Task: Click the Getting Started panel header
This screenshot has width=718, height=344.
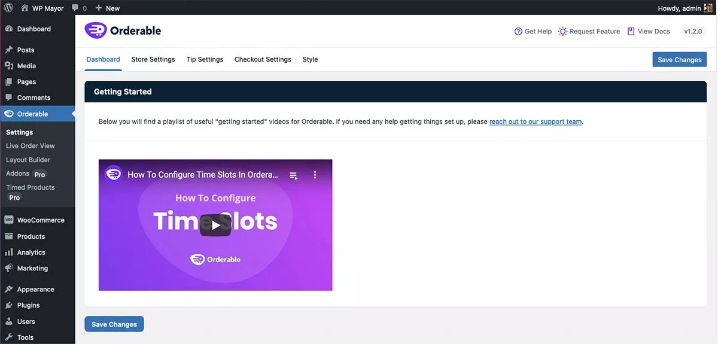Action: [395, 92]
